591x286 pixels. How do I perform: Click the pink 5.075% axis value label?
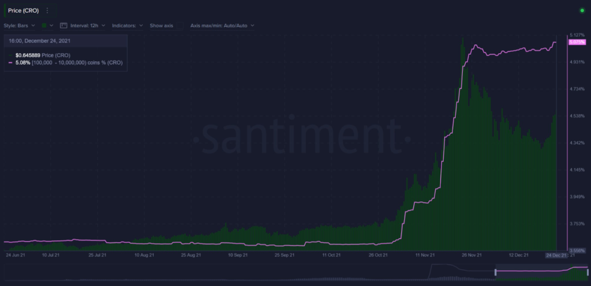coord(577,42)
